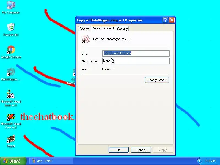Click the 'Copy of DataWagon.com.url' name text
The height and width of the screenshot is (165, 220).
click(112, 39)
